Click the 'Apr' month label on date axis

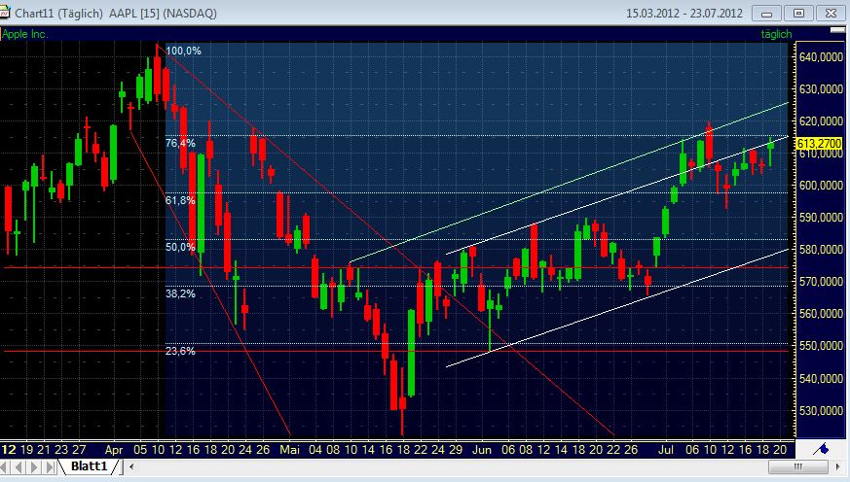click(x=114, y=450)
